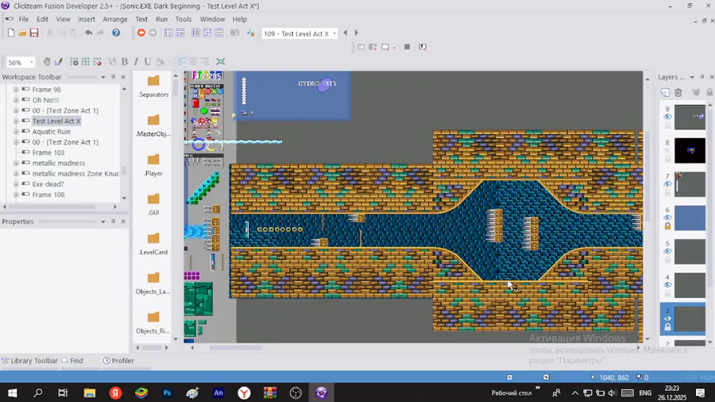Switch to Library Toolbar tab
This screenshot has width=715, height=402.
tap(30, 361)
